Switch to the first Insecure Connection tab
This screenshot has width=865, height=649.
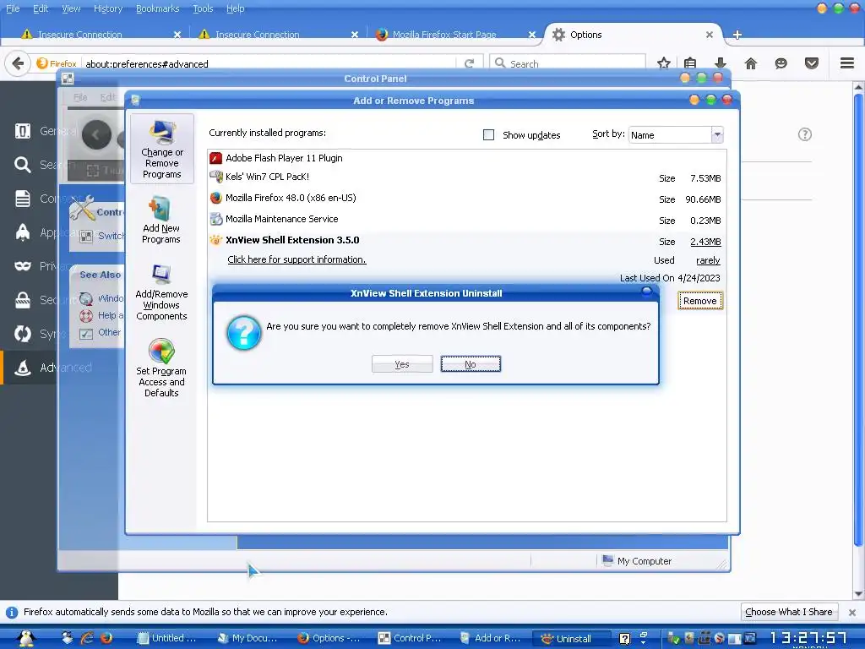pyautogui.click(x=100, y=34)
